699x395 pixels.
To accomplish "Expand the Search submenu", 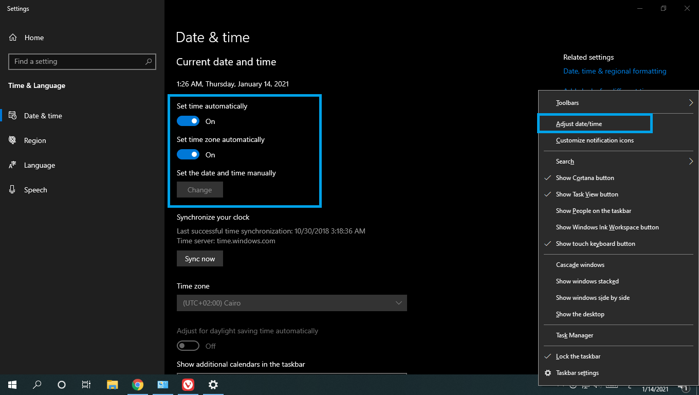I will pos(619,161).
